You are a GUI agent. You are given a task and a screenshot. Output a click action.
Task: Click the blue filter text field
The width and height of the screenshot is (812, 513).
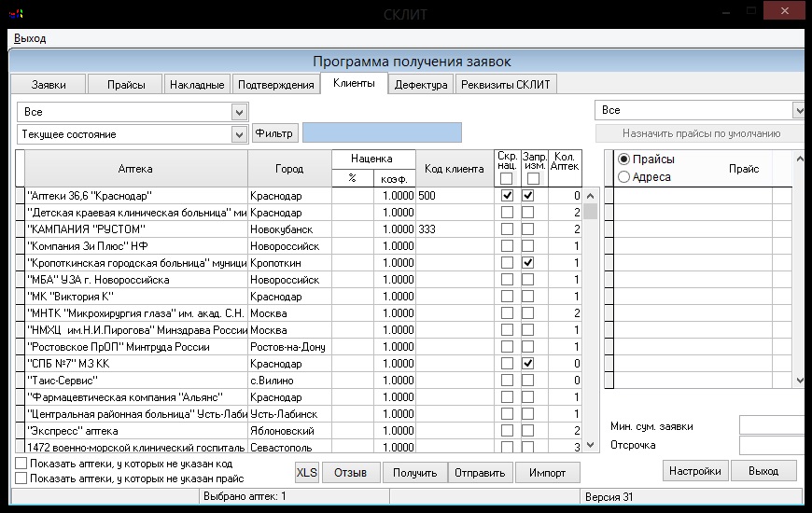(x=382, y=133)
